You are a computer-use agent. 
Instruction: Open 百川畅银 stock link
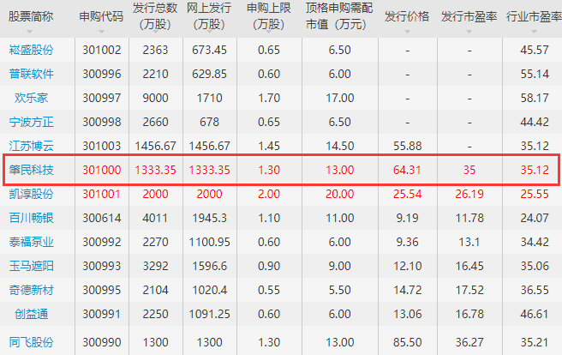(x=32, y=218)
